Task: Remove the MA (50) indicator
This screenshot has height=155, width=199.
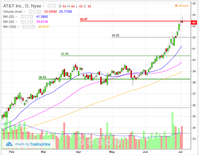Action: click(32, 22)
